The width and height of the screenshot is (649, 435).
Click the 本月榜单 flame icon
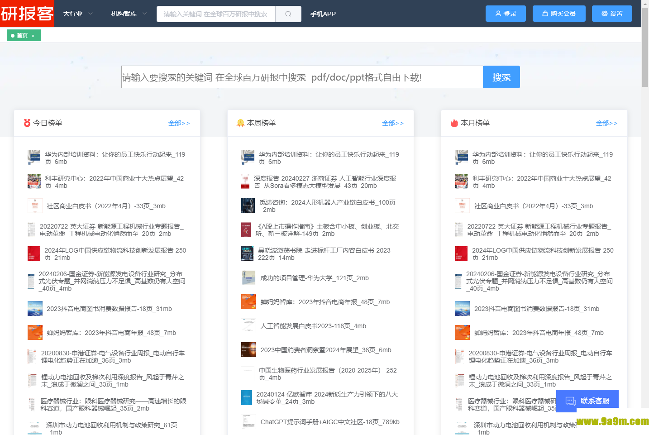[x=454, y=123]
